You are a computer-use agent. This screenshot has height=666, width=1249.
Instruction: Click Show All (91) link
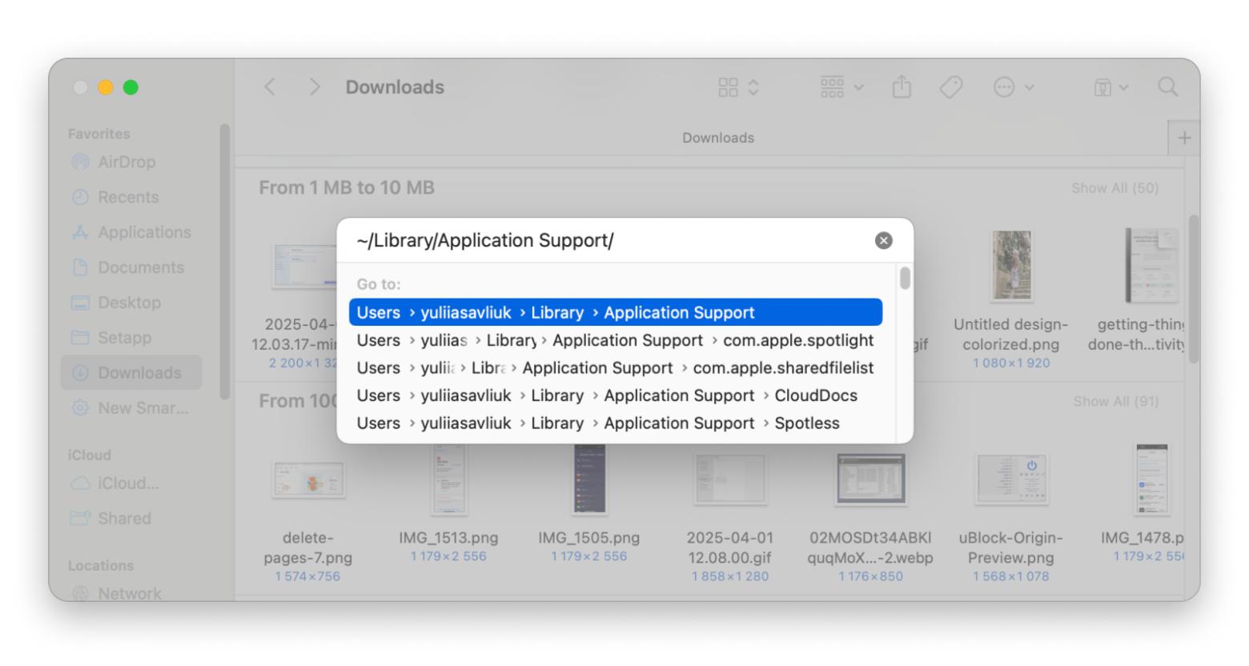[1115, 401]
